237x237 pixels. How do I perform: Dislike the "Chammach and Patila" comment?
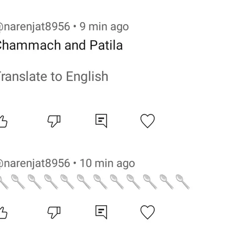54,121
